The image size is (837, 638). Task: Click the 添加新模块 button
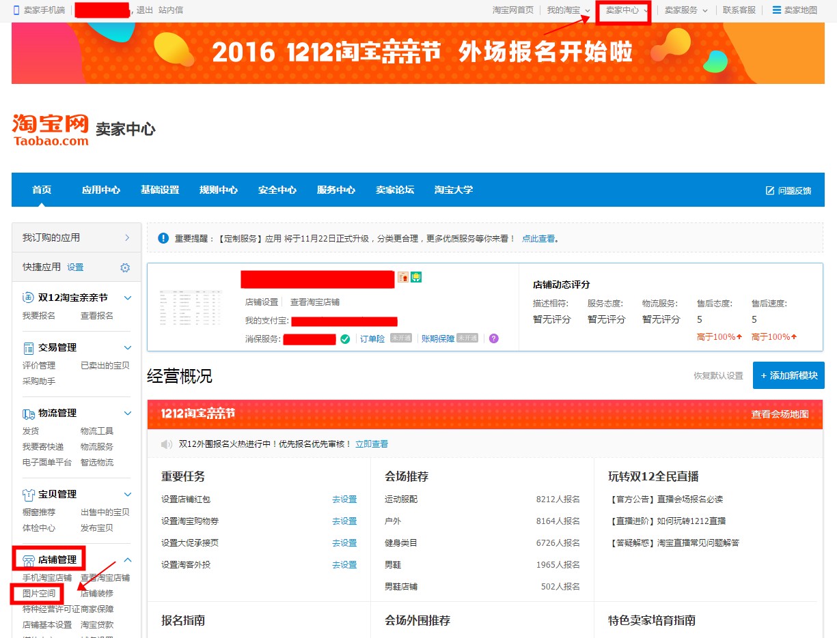point(788,375)
